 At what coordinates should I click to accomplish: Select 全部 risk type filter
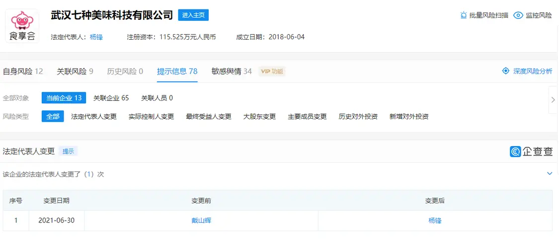point(53,116)
